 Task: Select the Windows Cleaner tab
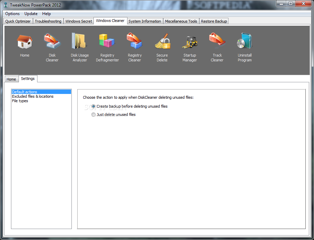[110, 21]
